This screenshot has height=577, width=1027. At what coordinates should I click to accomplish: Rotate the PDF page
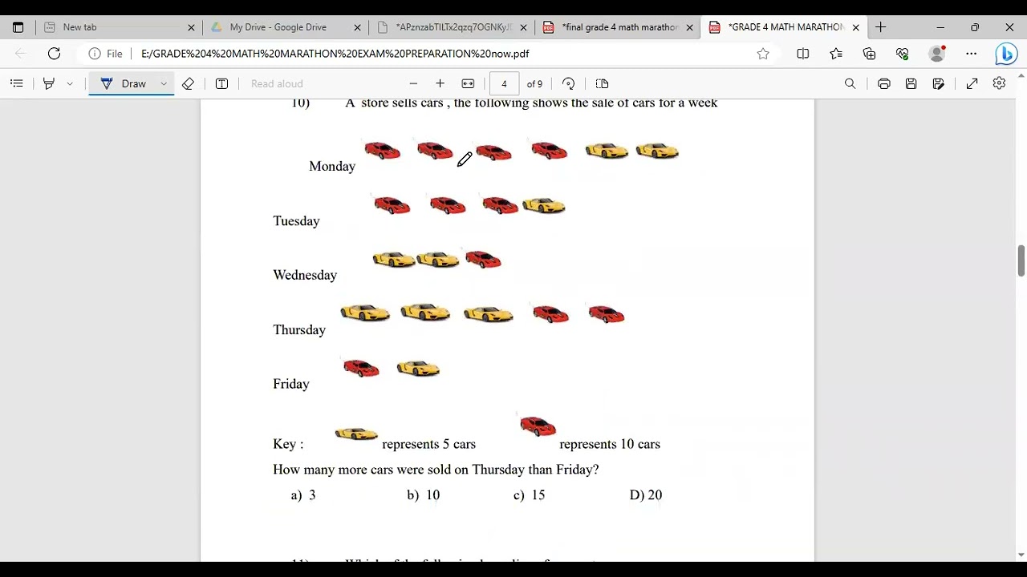[x=569, y=83]
